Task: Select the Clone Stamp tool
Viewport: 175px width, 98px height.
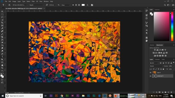Action: pyautogui.click(x=2, y=37)
